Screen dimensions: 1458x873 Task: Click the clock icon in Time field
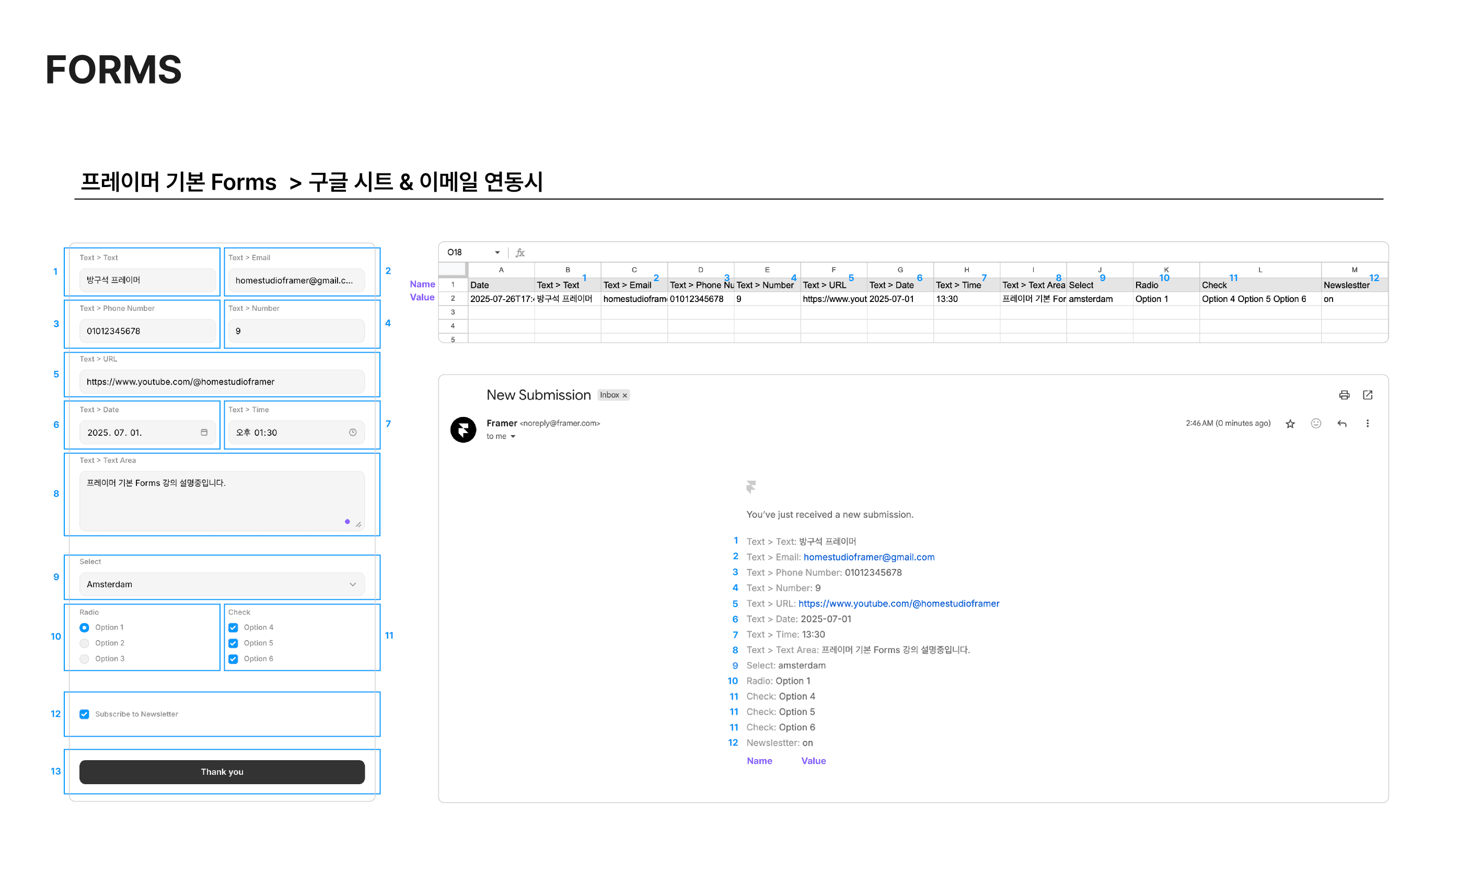point(352,433)
